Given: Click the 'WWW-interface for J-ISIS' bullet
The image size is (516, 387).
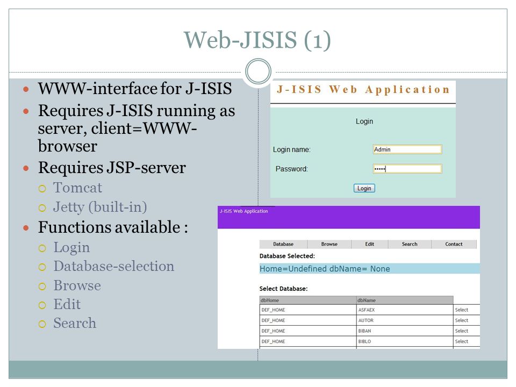Looking at the screenshot, I should (x=135, y=89).
